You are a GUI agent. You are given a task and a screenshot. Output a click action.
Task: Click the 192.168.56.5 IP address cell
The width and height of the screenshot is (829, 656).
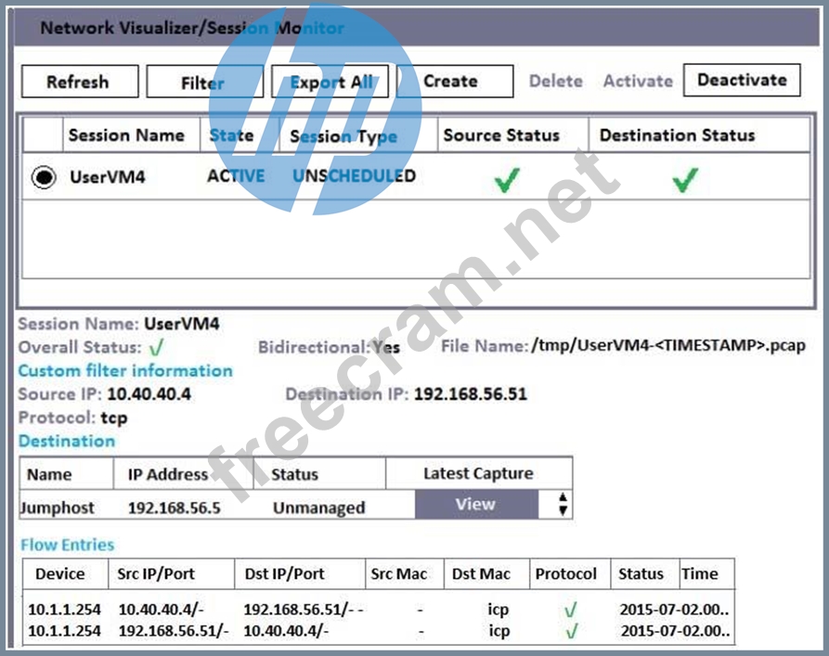(x=174, y=508)
